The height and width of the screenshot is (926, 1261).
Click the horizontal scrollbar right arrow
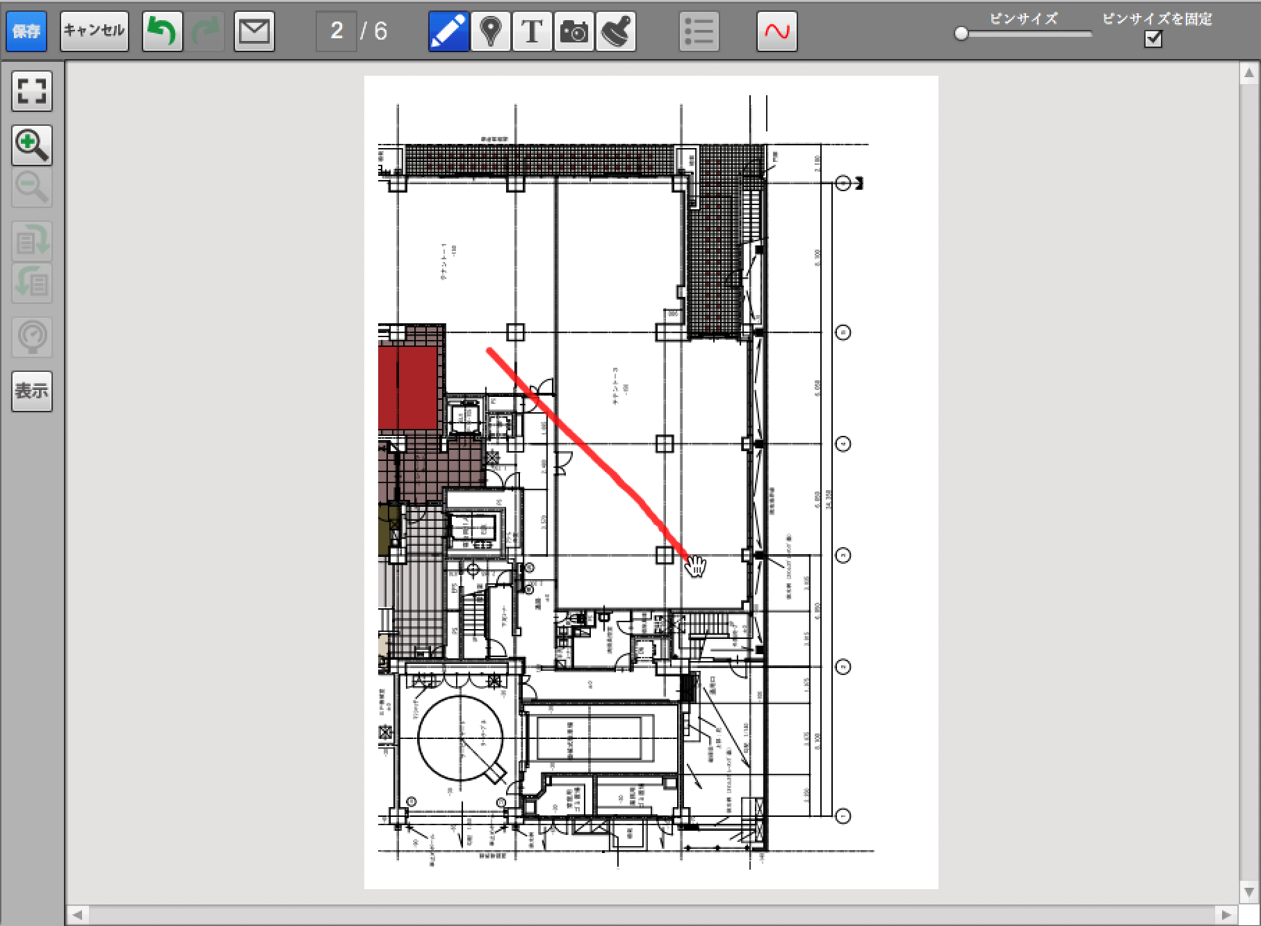coord(1226,914)
